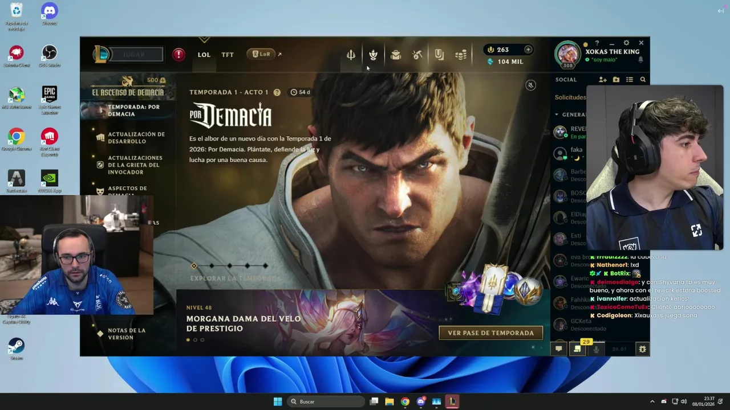Screen dimensions: 730x410
Task: Open the client help question mark
Action: (x=597, y=43)
